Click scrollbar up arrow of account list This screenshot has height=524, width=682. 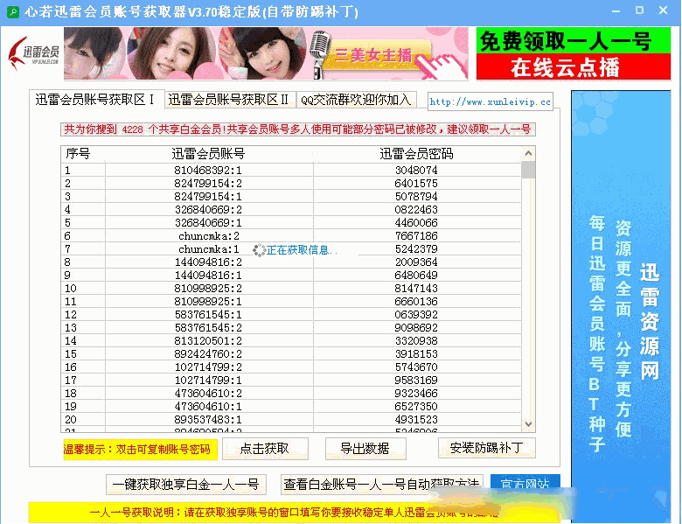click(528, 153)
